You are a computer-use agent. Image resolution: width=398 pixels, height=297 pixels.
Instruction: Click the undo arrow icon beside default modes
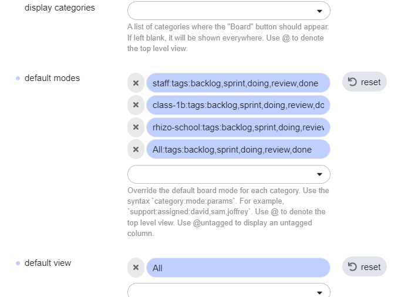click(x=352, y=82)
